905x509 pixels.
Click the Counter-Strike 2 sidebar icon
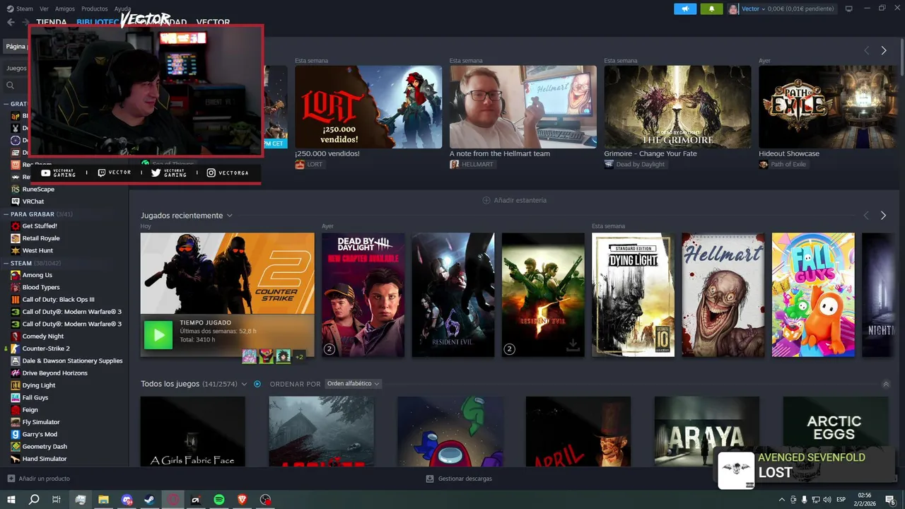pos(16,349)
